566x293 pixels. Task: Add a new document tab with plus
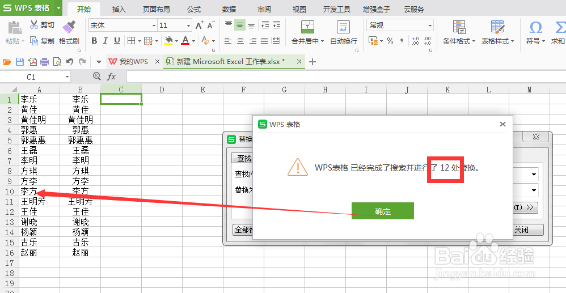(x=312, y=62)
